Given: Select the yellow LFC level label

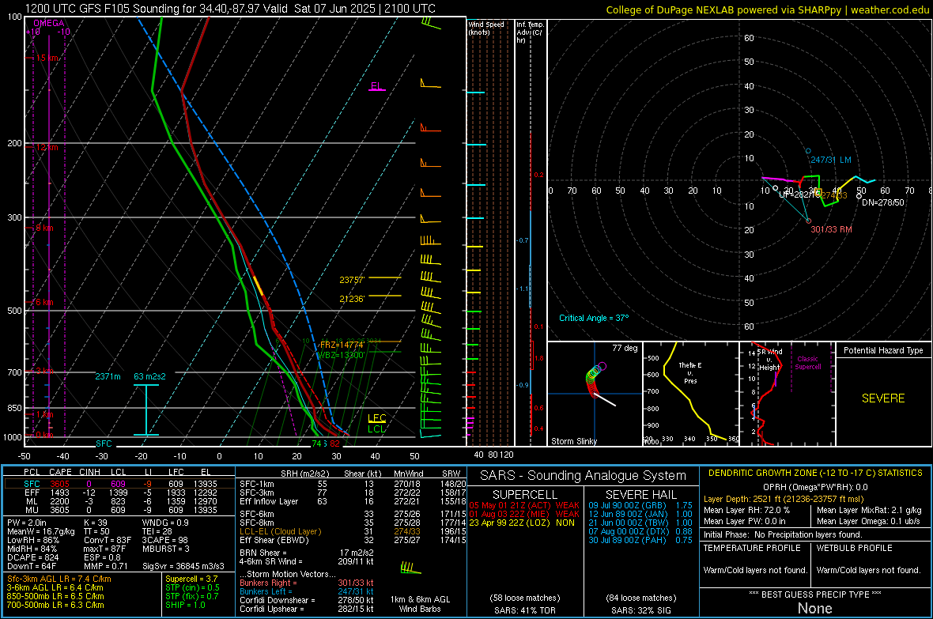Looking at the screenshot, I should coord(376,418).
